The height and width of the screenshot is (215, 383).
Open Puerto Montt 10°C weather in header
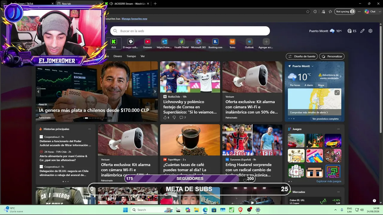tap(325, 31)
